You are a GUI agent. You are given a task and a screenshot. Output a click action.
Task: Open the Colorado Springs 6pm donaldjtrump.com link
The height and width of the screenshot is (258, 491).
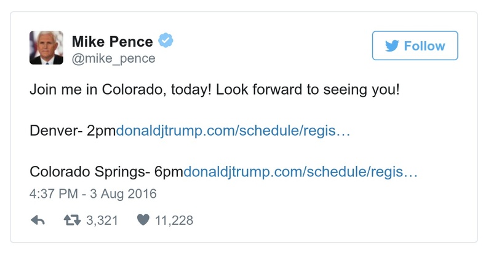[x=301, y=171]
